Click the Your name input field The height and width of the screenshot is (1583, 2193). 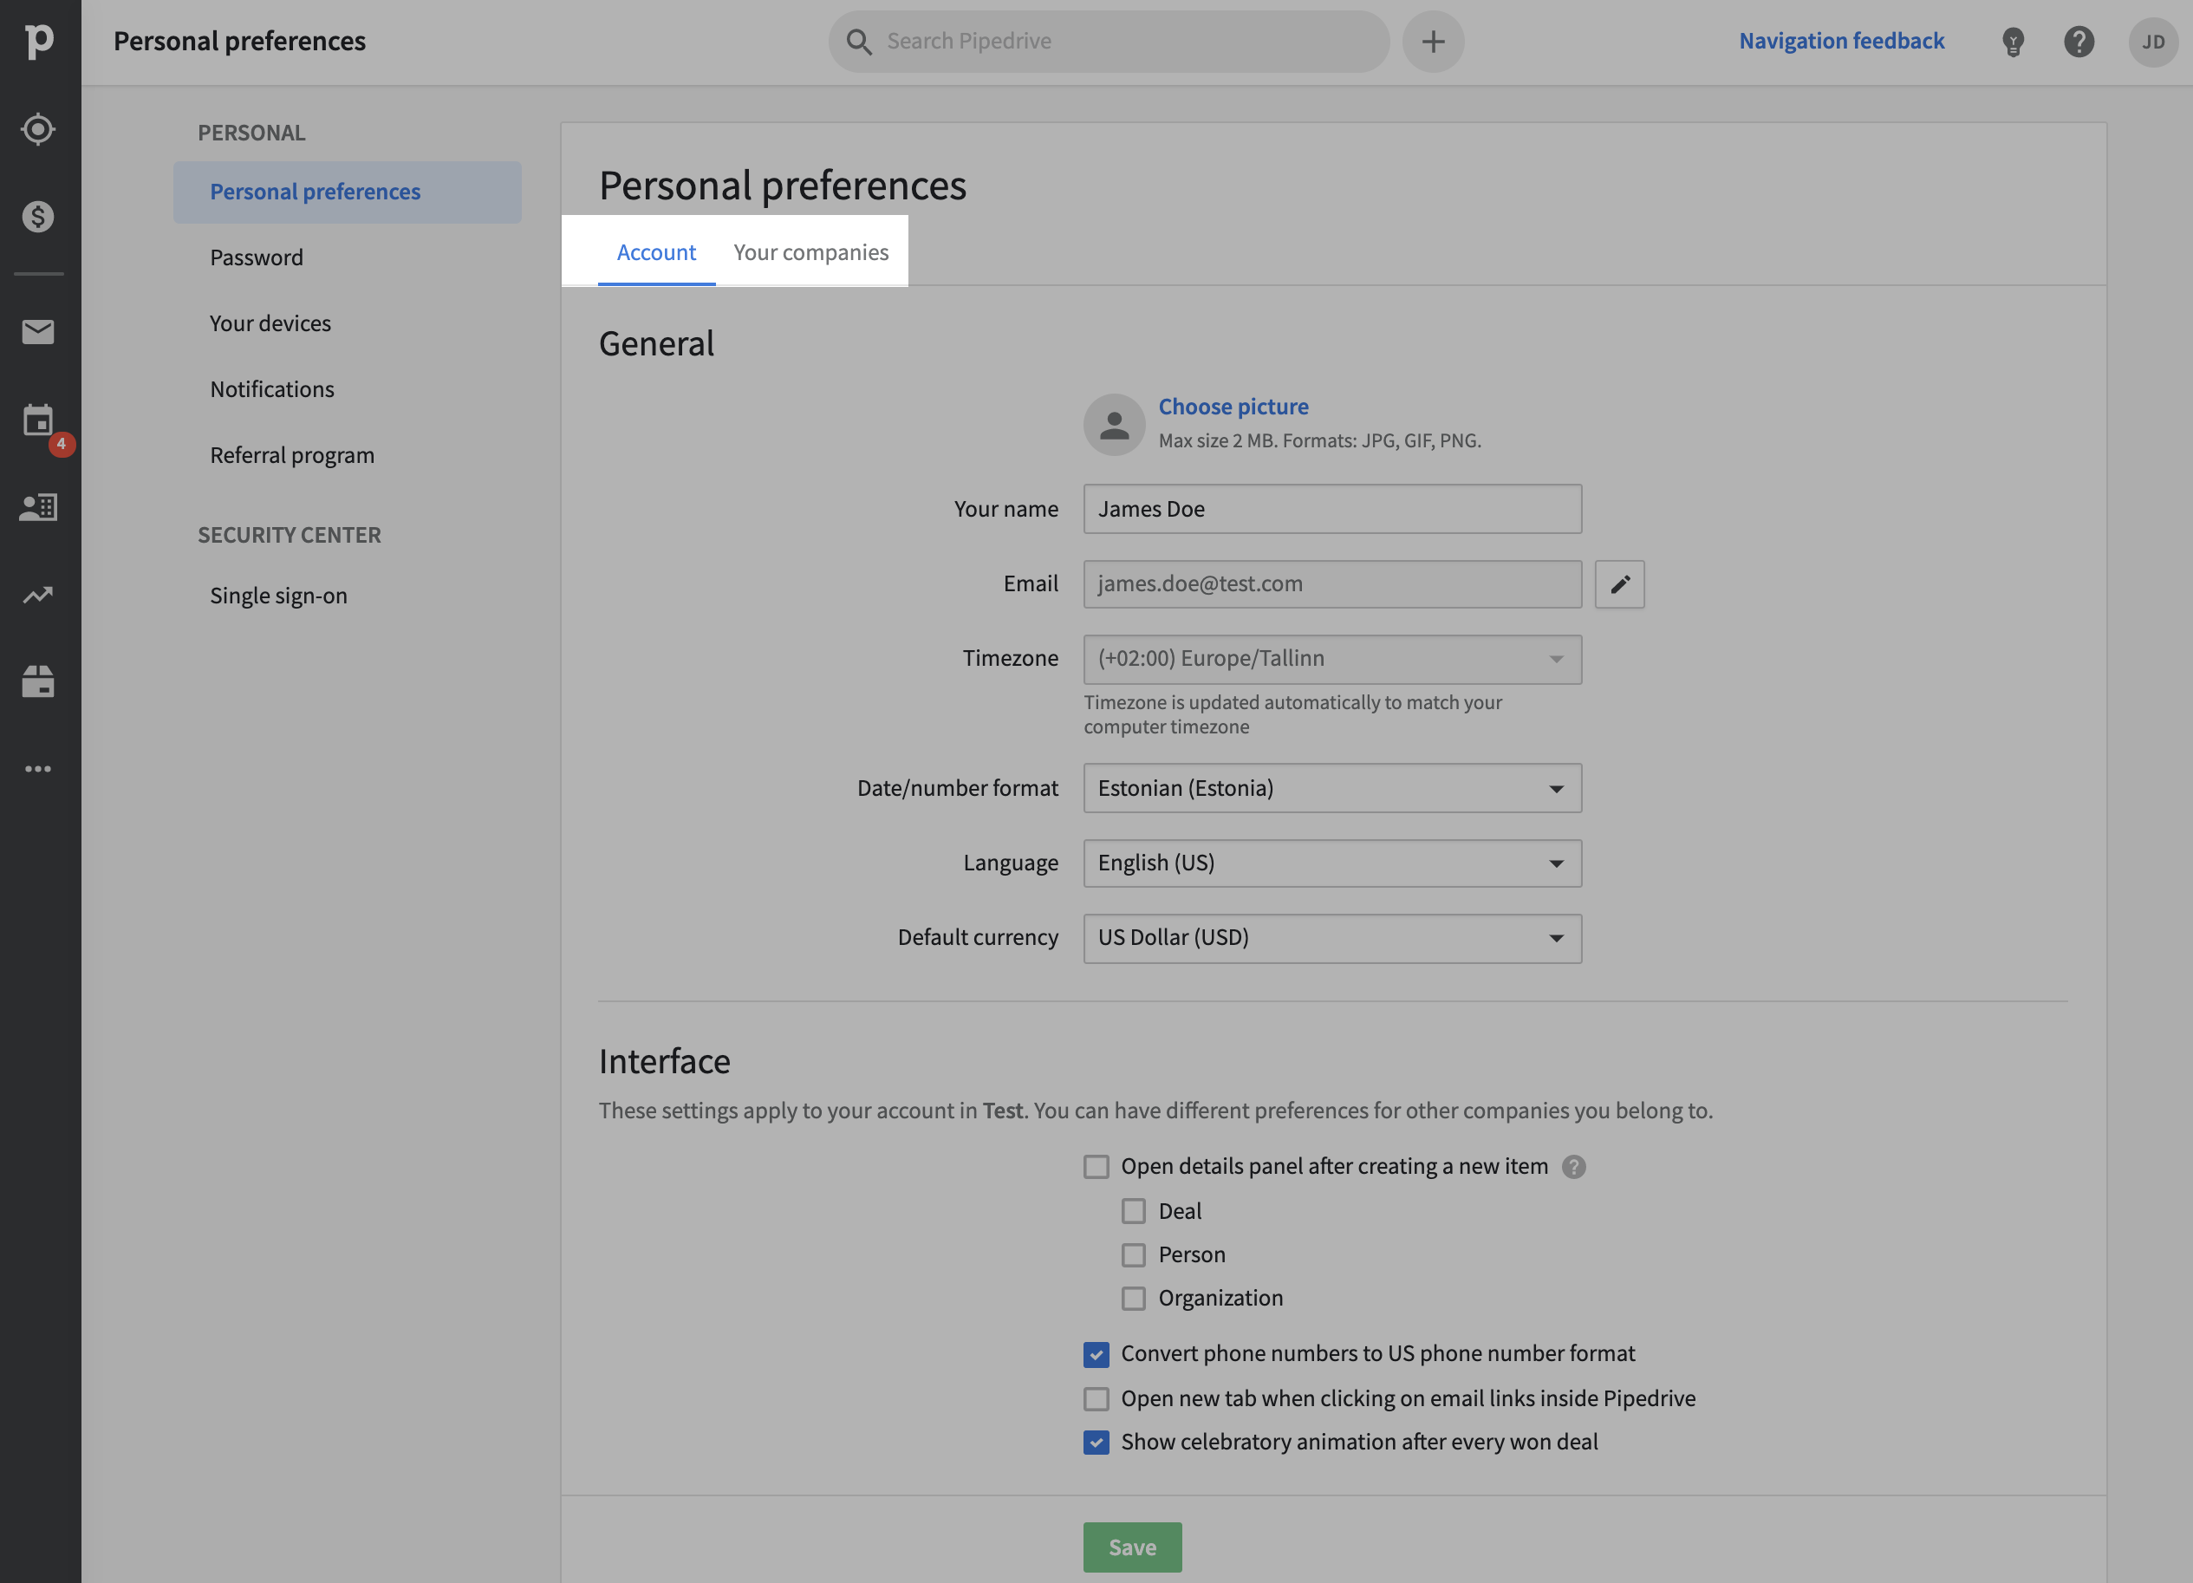pyautogui.click(x=1331, y=509)
